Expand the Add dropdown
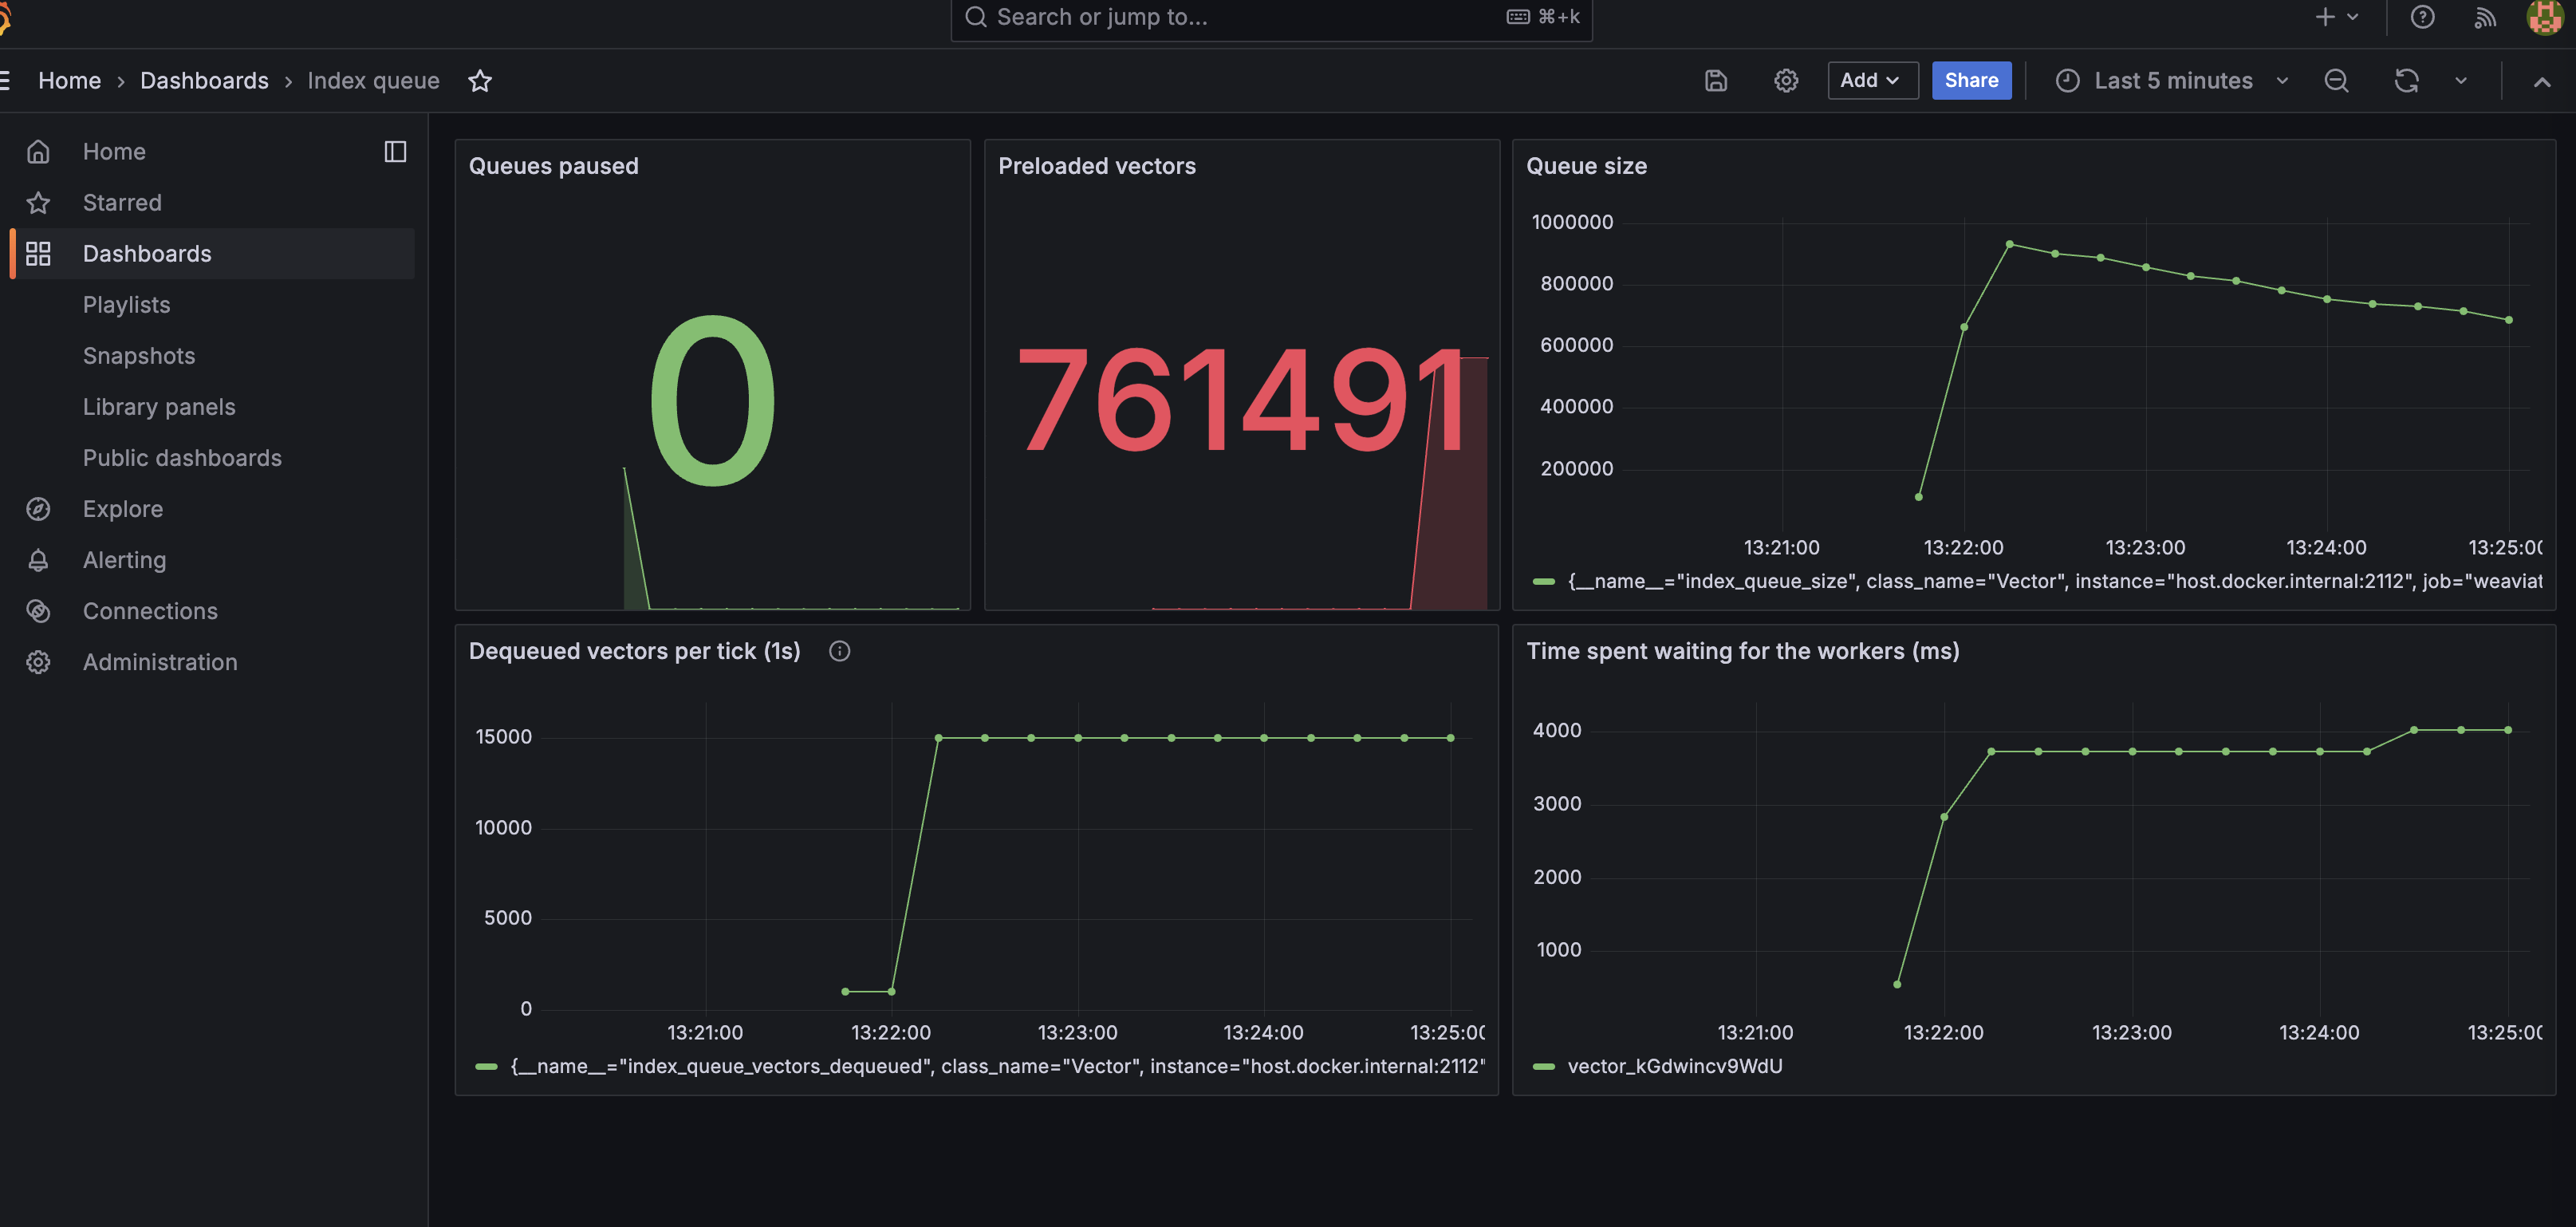The image size is (2576, 1227). pyautogui.click(x=1872, y=81)
